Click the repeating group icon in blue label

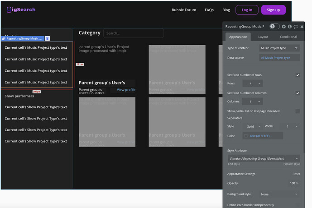pos(4,38)
